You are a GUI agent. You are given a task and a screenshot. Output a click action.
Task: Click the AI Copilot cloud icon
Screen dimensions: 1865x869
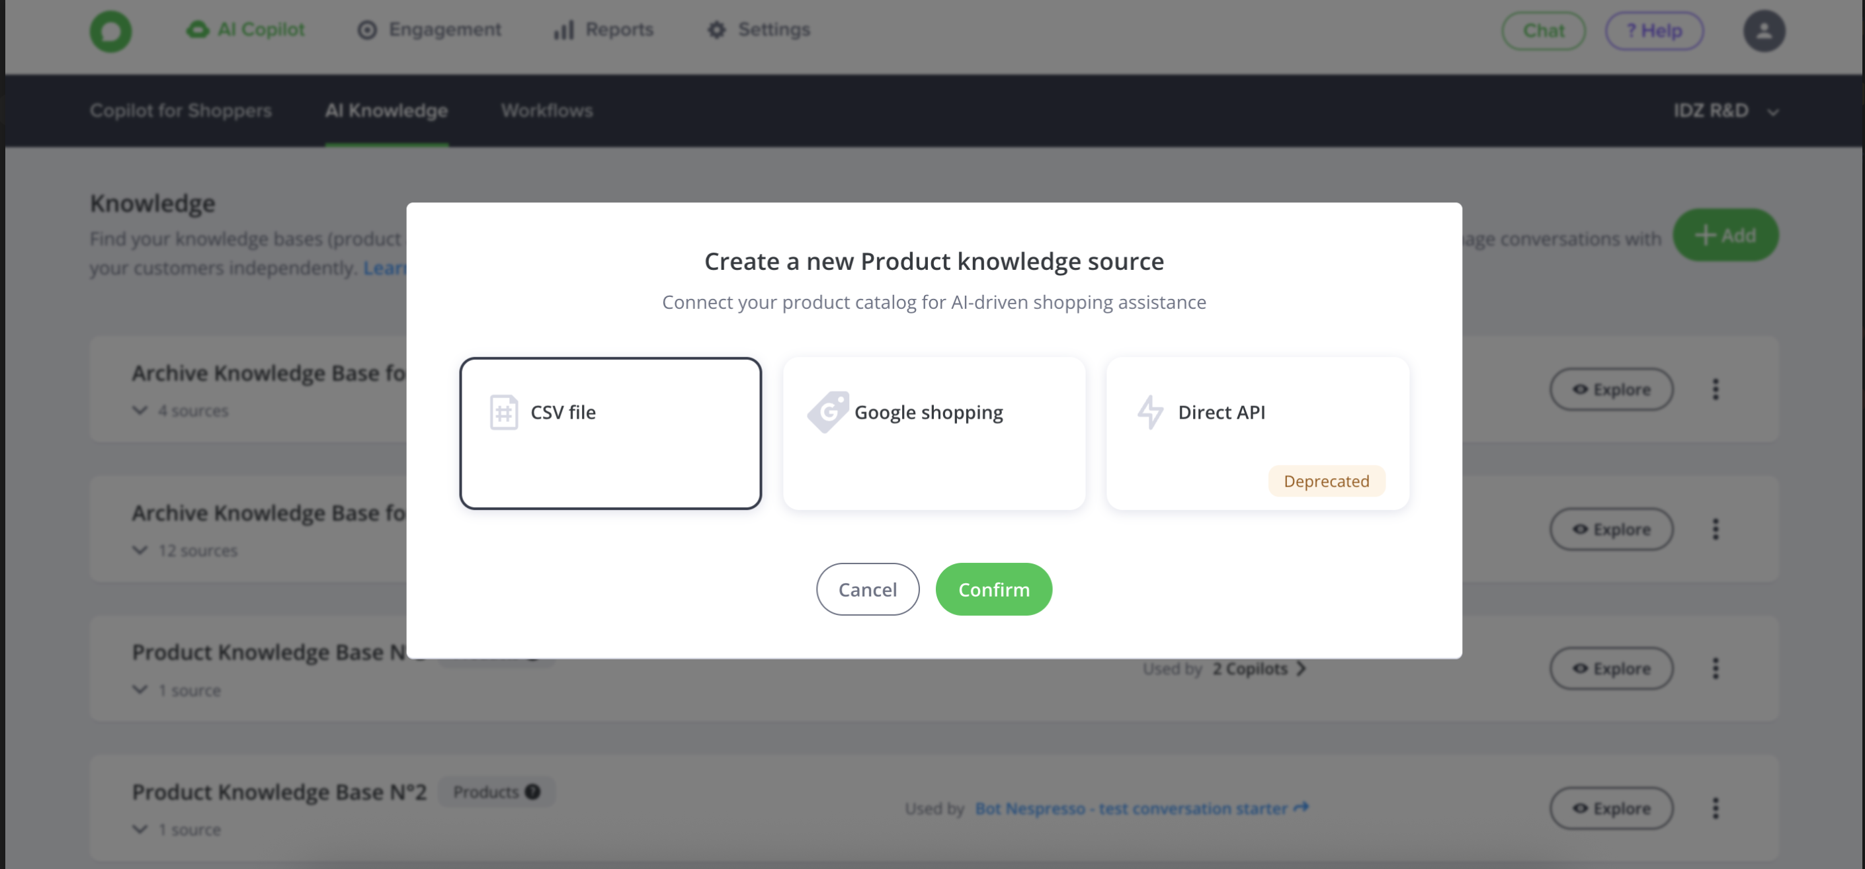[x=198, y=30]
